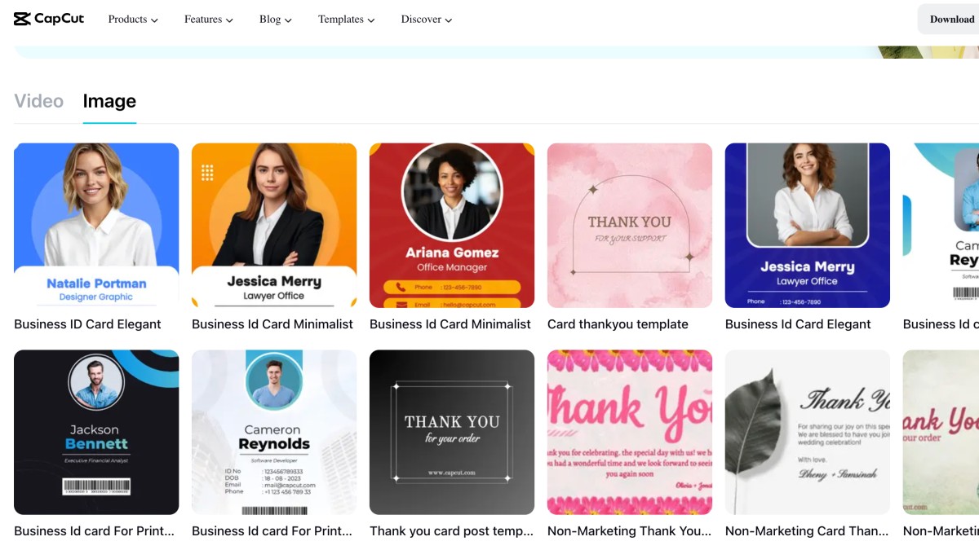The height and width of the screenshot is (550, 979).
Task: Open the Blog dropdown
Action: coord(276,20)
